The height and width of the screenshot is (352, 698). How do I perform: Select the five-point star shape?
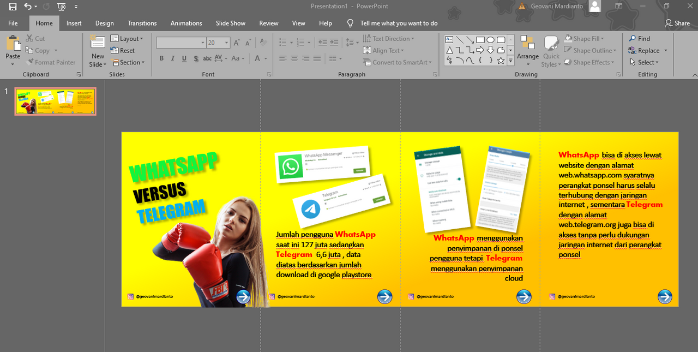(501, 61)
